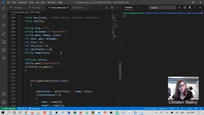
Task: Open notifications bell in status bar
Action: 200,109
